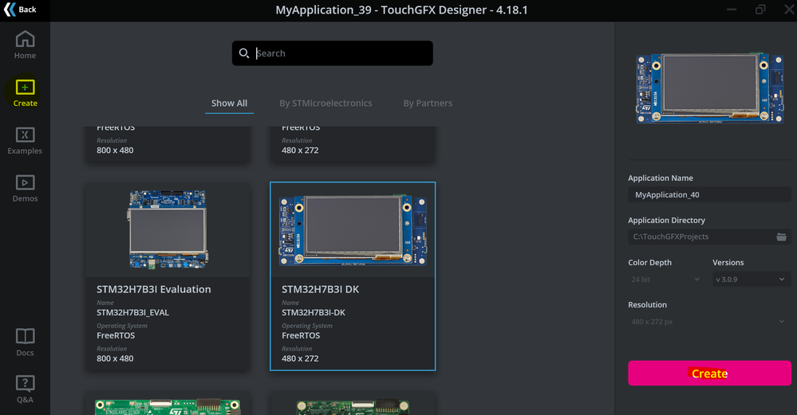Restore the TouchGFX Designer window size
This screenshot has height=415, width=797.
click(760, 10)
